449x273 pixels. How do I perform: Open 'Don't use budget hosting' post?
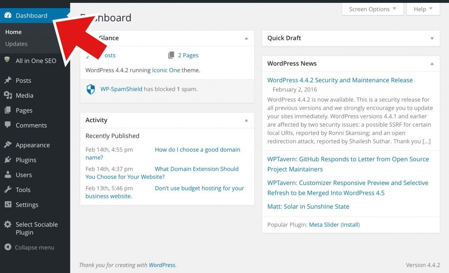200,188
